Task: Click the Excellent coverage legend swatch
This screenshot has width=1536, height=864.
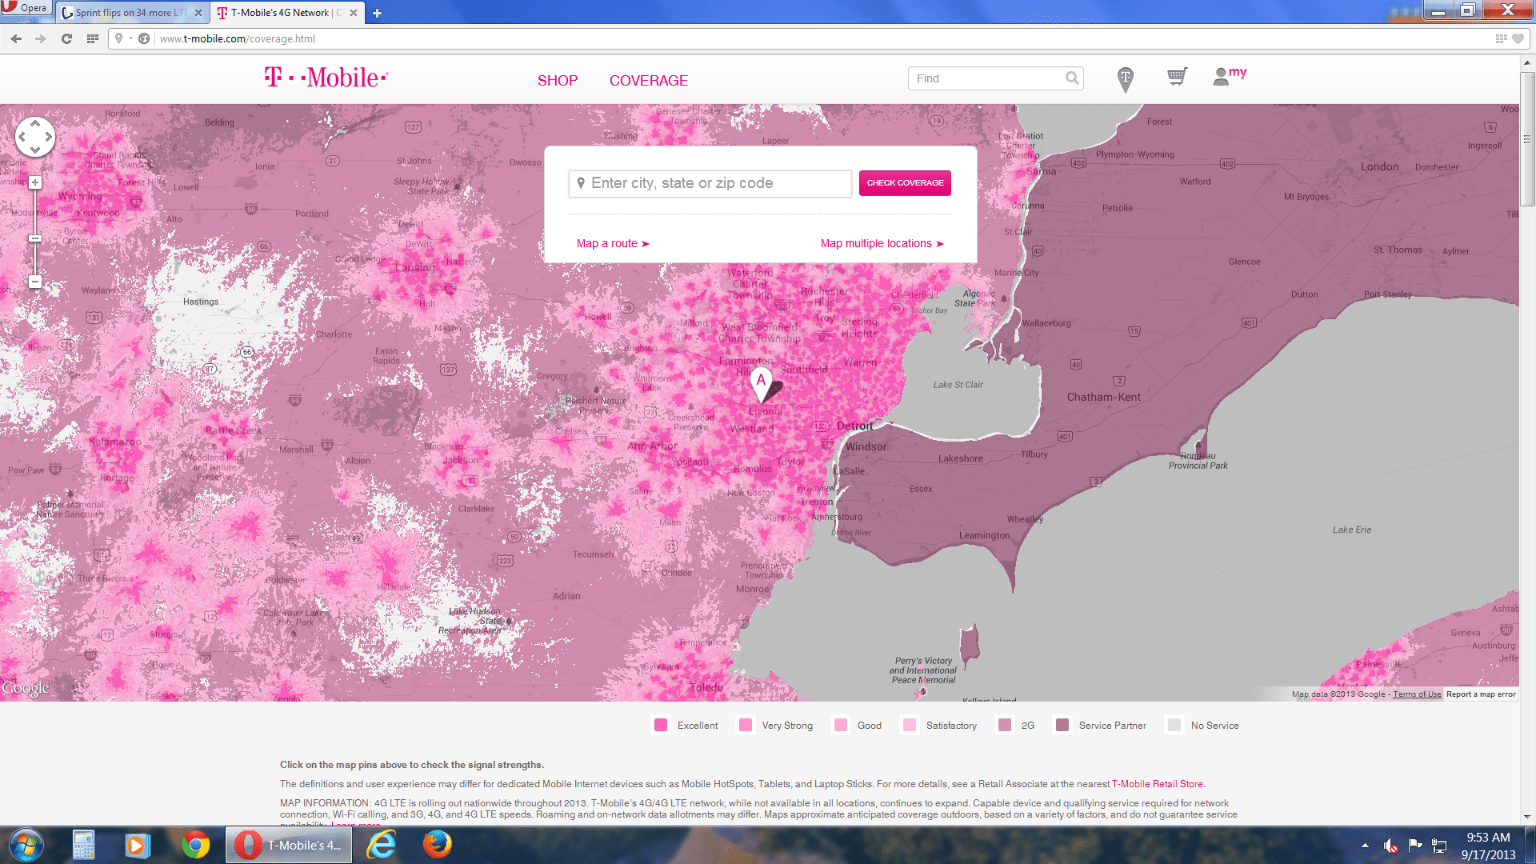Action: click(x=661, y=725)
